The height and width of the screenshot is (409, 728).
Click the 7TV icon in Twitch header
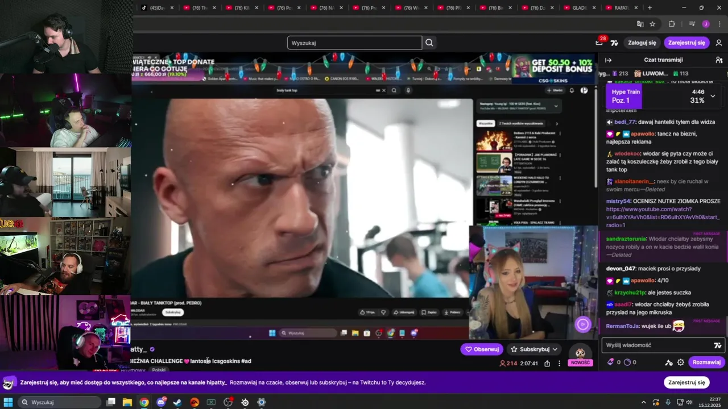(x=614, y=43)
